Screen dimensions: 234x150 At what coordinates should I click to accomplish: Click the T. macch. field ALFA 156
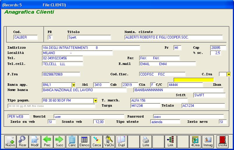[159, 100]
